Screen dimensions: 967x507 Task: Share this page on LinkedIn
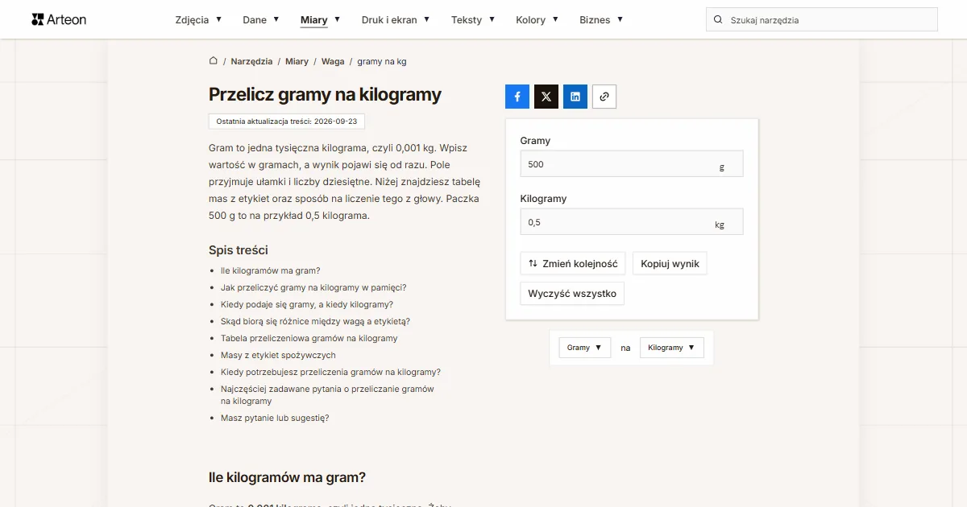pyautogui.click(x=575, y=97)
